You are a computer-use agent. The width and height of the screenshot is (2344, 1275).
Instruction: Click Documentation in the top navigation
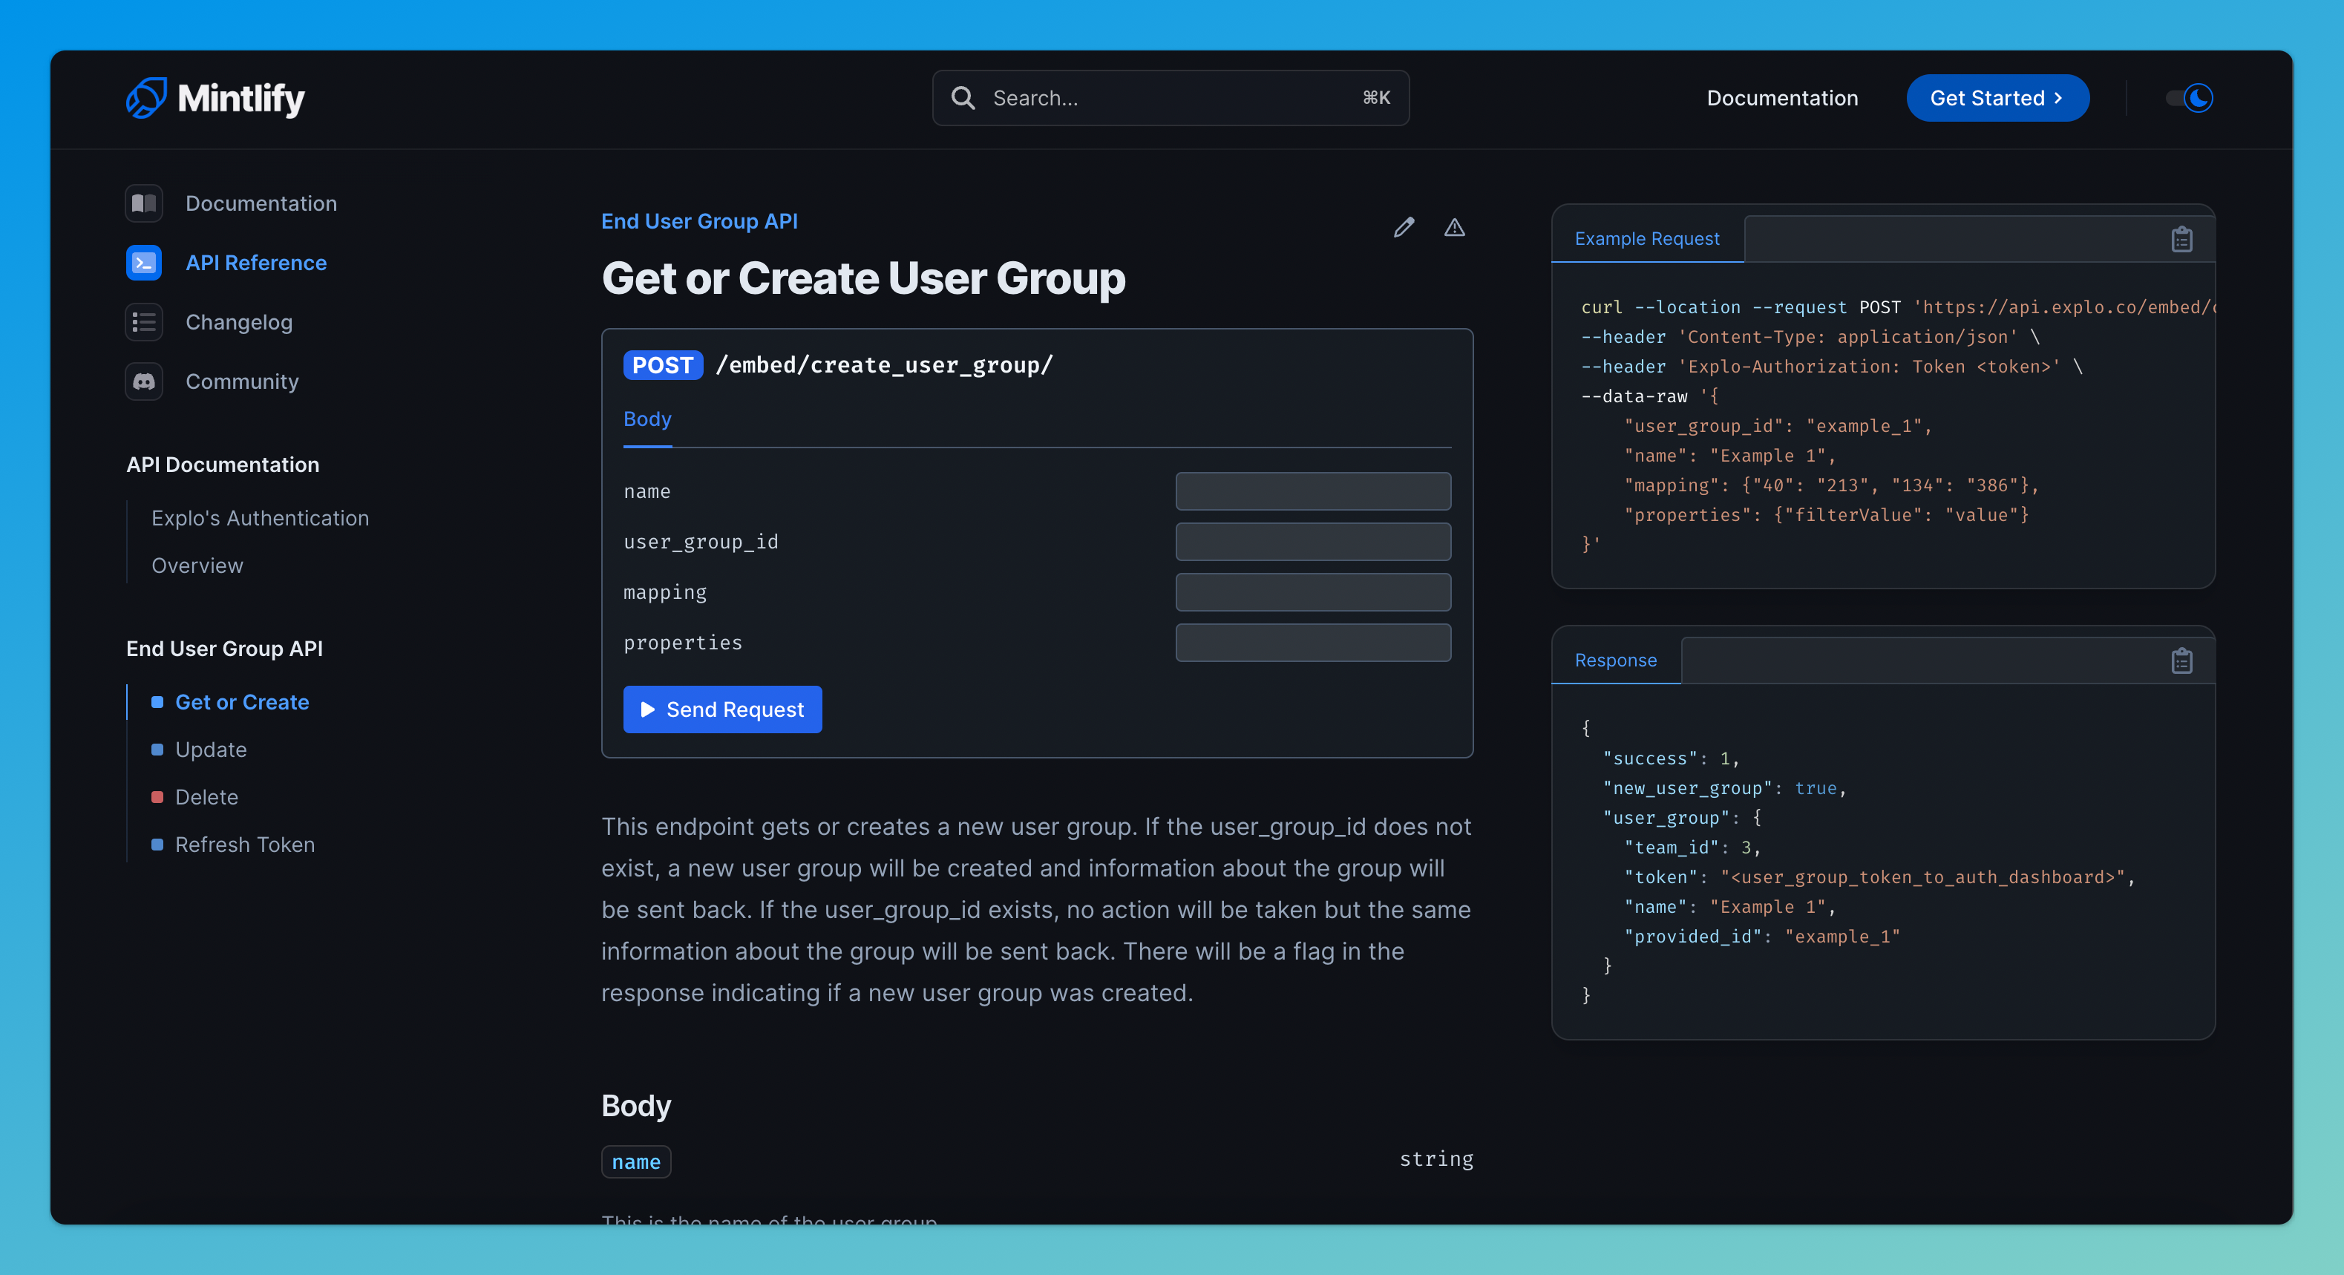coord(1781,97)
